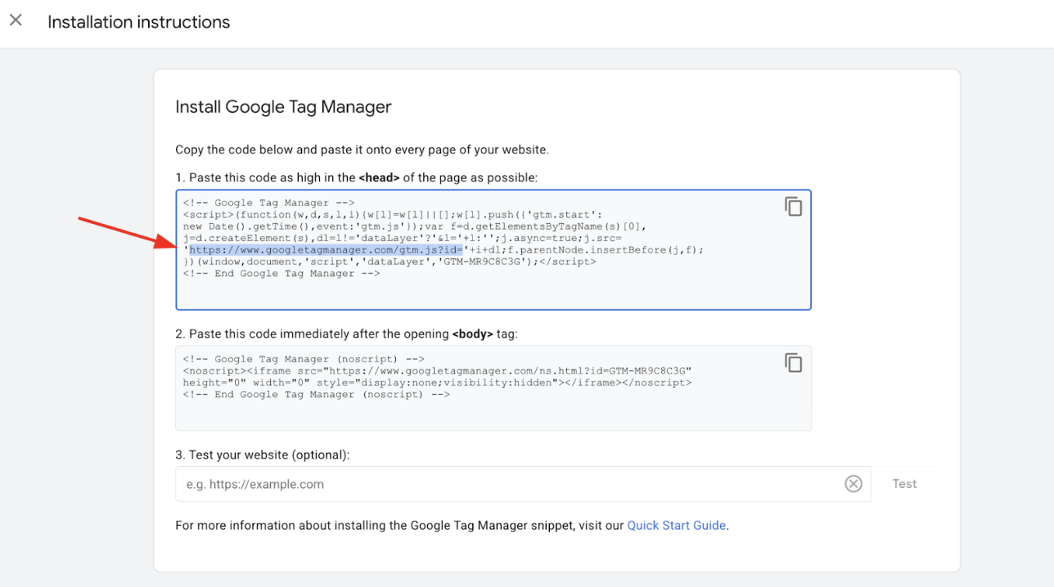This screenshot has height=587, width=1054.
Task: Click the highlighted googletagmanager.com gtm.js URL
Action: click(x=327, y=250)
